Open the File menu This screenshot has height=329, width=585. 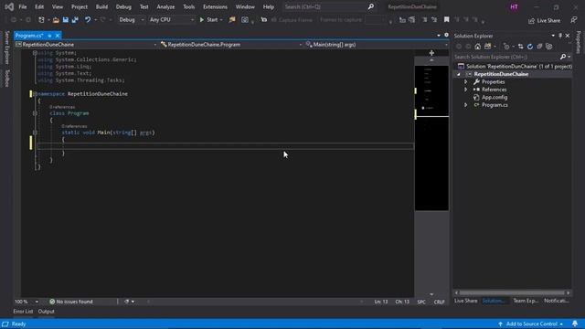coord(22,6)
